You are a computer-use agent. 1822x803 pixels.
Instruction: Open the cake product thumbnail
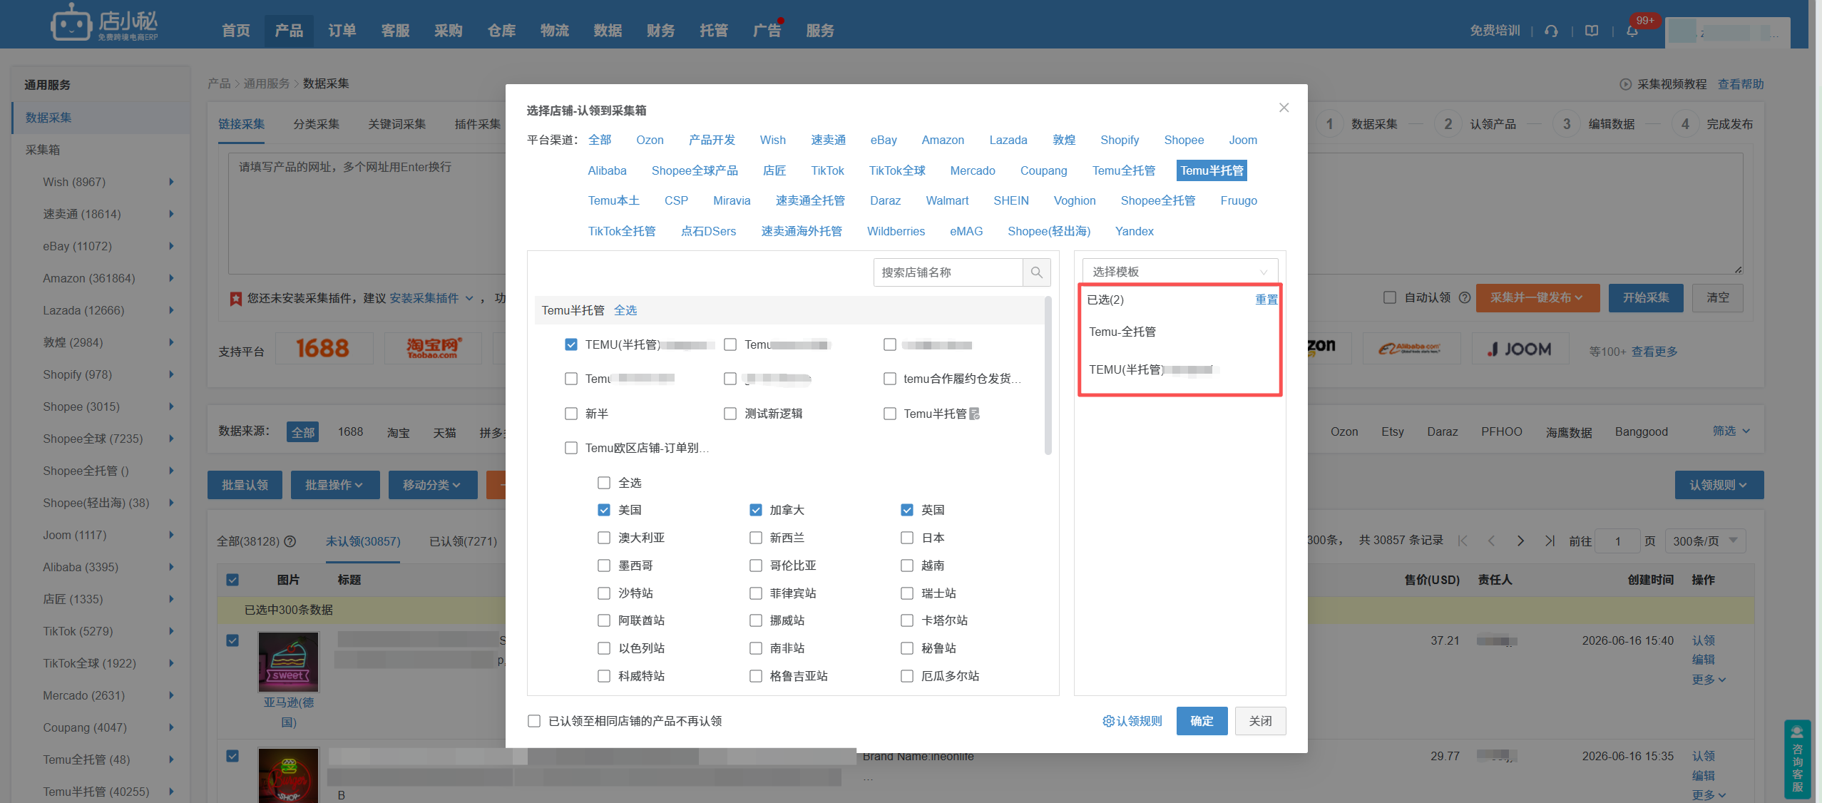point(288,662)
